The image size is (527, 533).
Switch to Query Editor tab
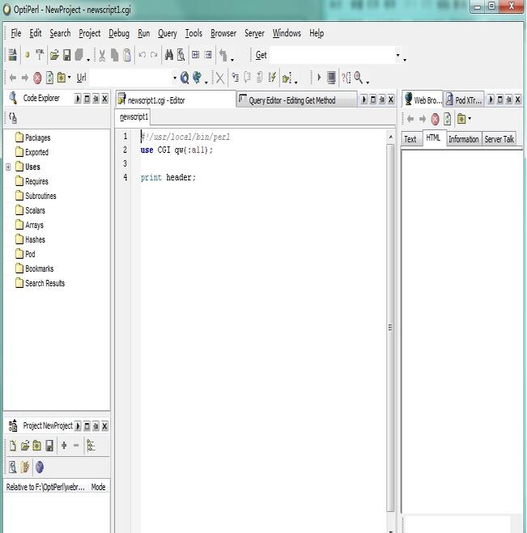[x=296, y=100]
